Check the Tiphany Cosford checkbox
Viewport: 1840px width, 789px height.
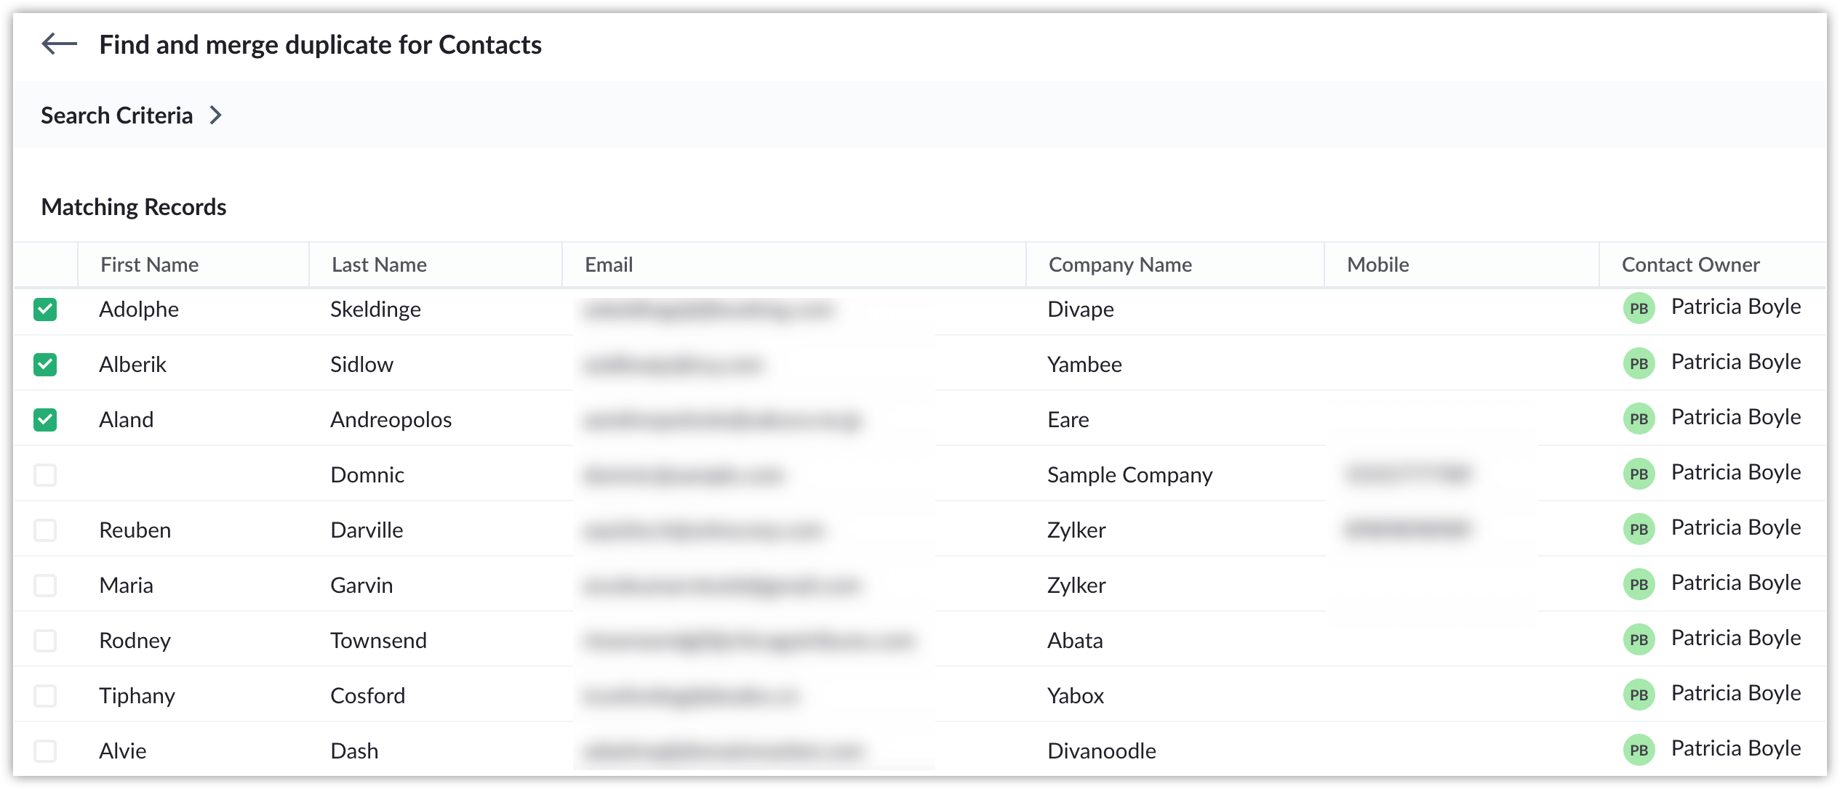45,696
